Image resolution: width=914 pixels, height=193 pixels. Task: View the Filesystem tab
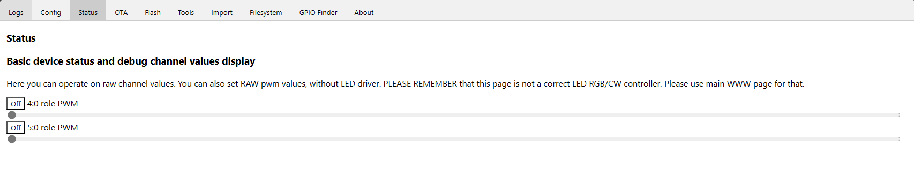(x=266, y=11)
